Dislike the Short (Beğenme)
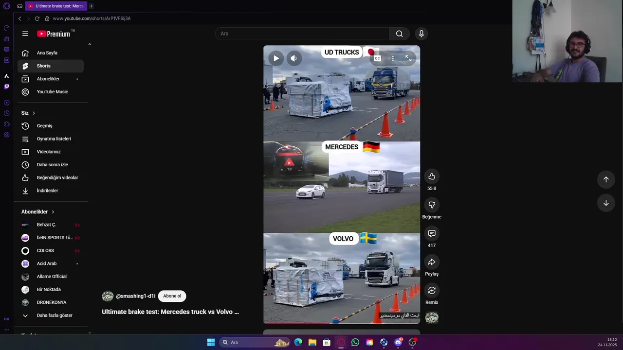The width and height of the screenshot is (623, 350). [x=432, y=205]
